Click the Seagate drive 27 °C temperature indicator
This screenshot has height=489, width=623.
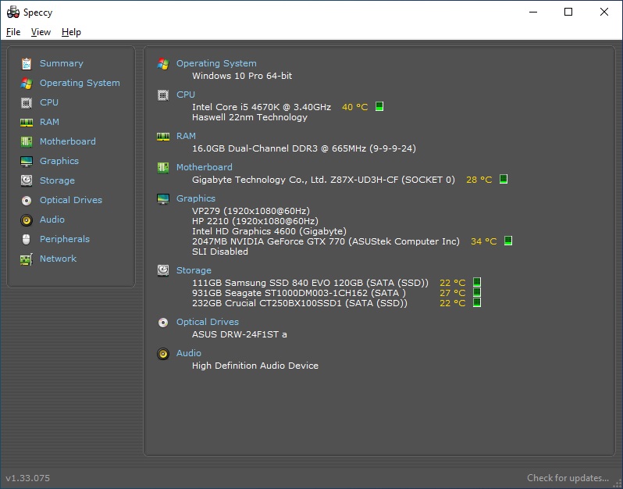coord(477,293)
